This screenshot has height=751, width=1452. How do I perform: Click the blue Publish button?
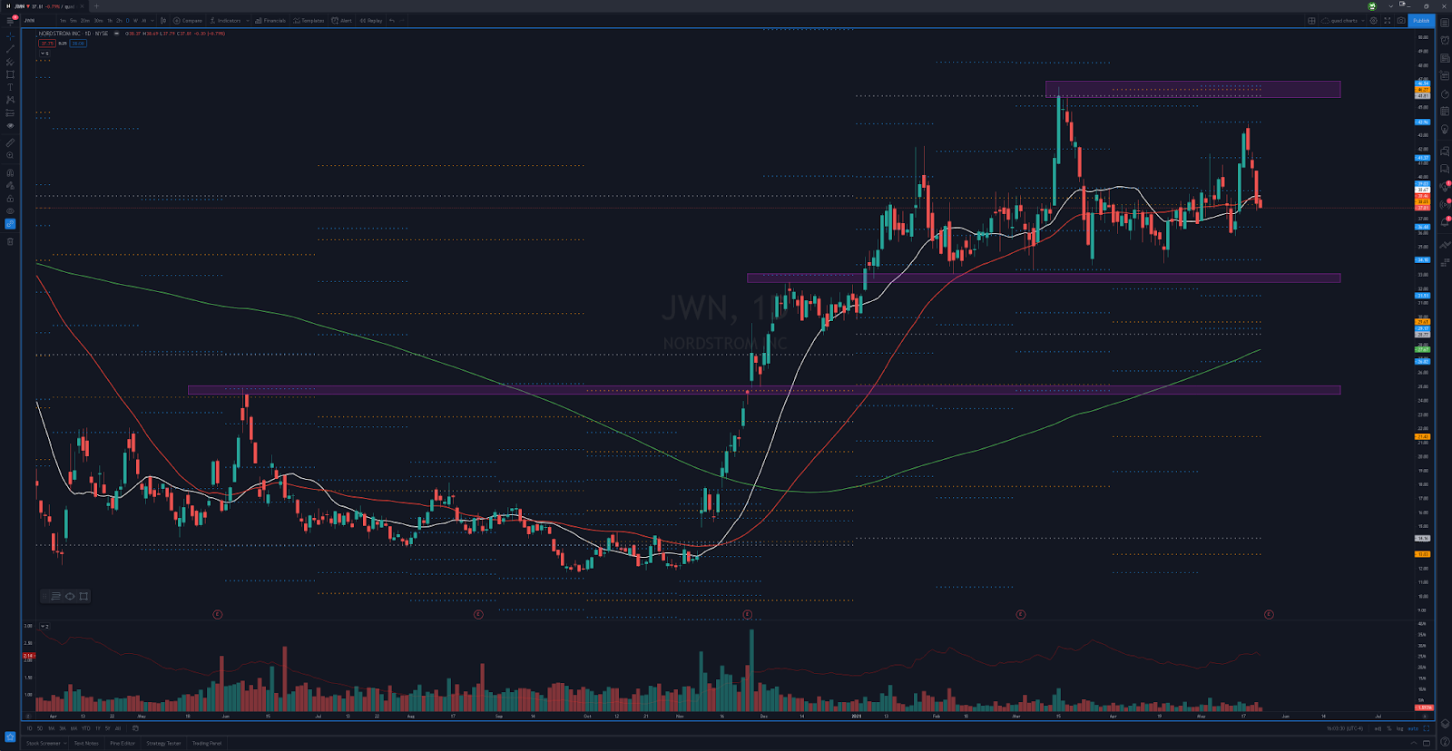pos(1421,21)
